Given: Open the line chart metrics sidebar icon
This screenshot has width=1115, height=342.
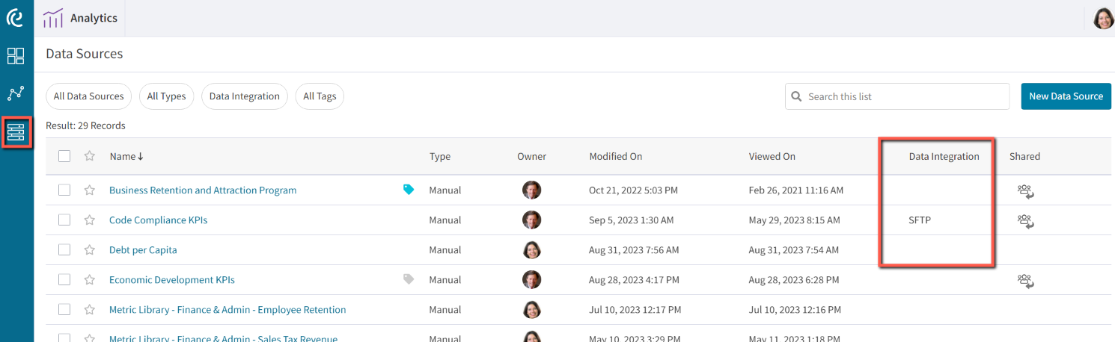Looking at the screenshot, I should 16,93.
